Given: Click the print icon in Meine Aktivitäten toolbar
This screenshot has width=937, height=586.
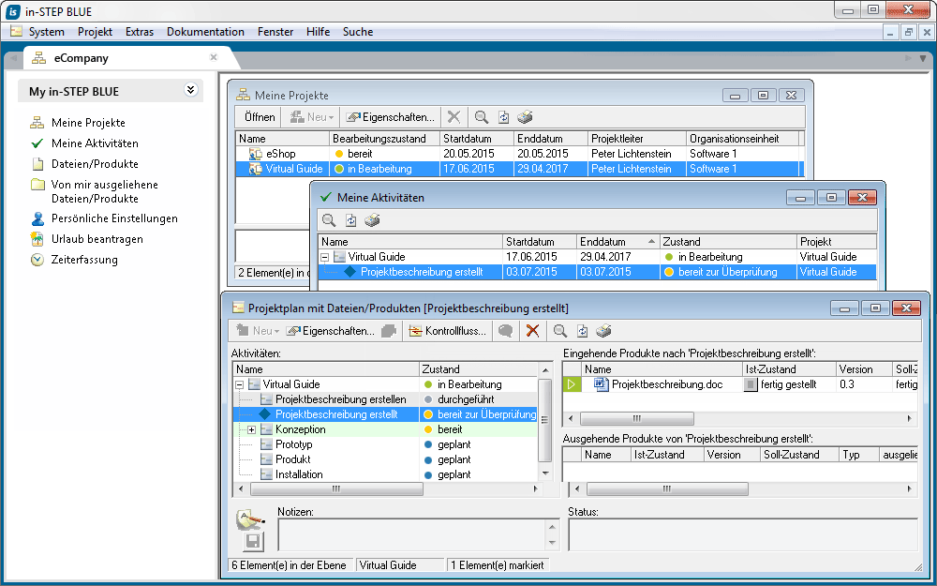Looking at the screenshot, I should (372, 220).
